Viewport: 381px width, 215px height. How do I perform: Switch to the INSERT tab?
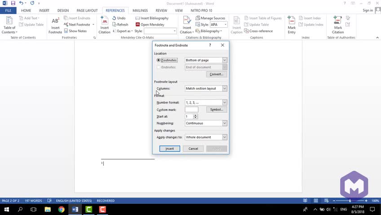[x=44, y=10]
